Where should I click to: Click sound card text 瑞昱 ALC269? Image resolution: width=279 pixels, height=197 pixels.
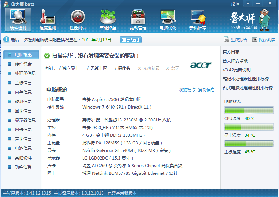94,166
